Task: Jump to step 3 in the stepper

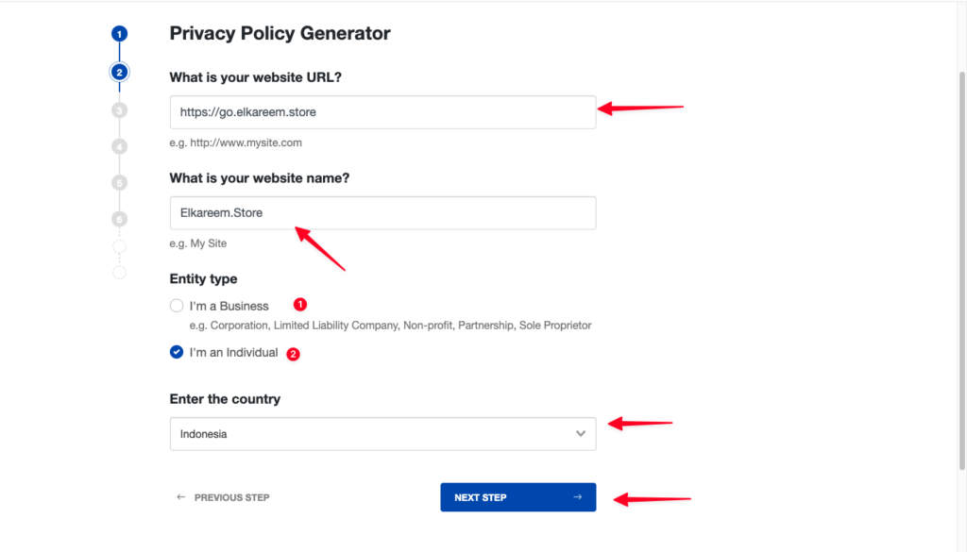Action: 119,110
